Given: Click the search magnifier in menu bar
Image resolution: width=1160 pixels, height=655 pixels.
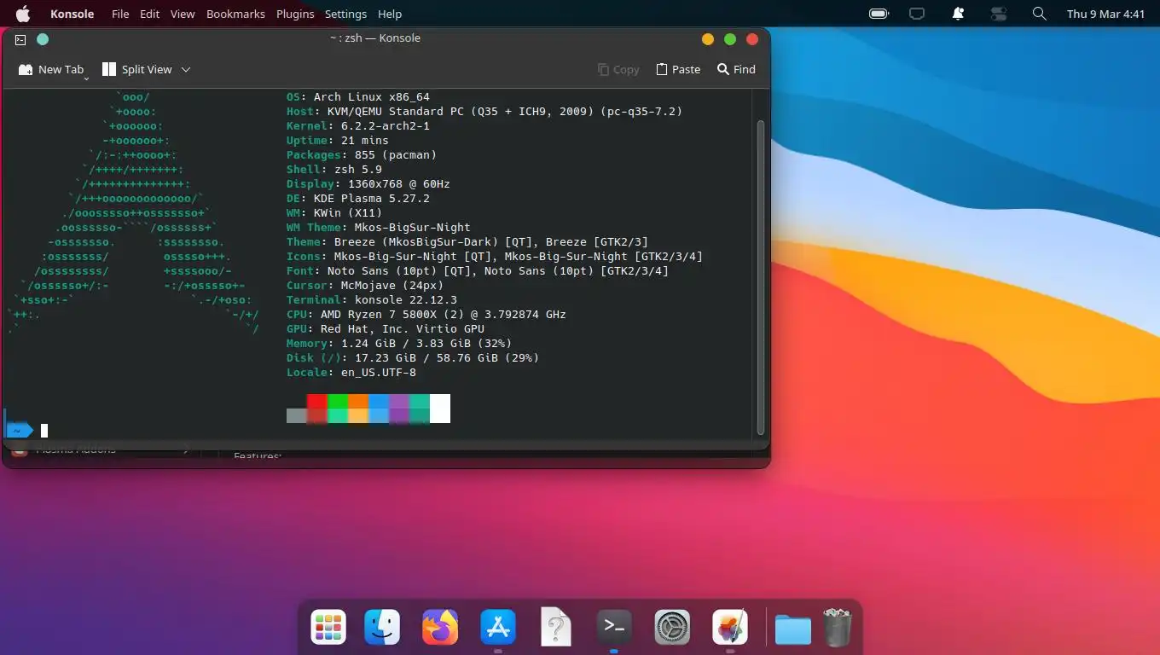Looking at the screenshot, I should coord(1039,14).
